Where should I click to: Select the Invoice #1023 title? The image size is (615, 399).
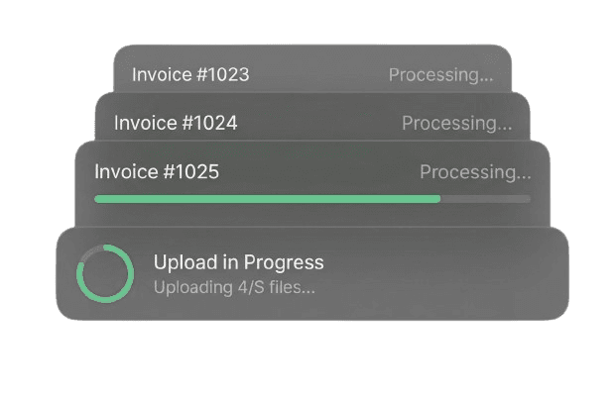click(190, 74)
